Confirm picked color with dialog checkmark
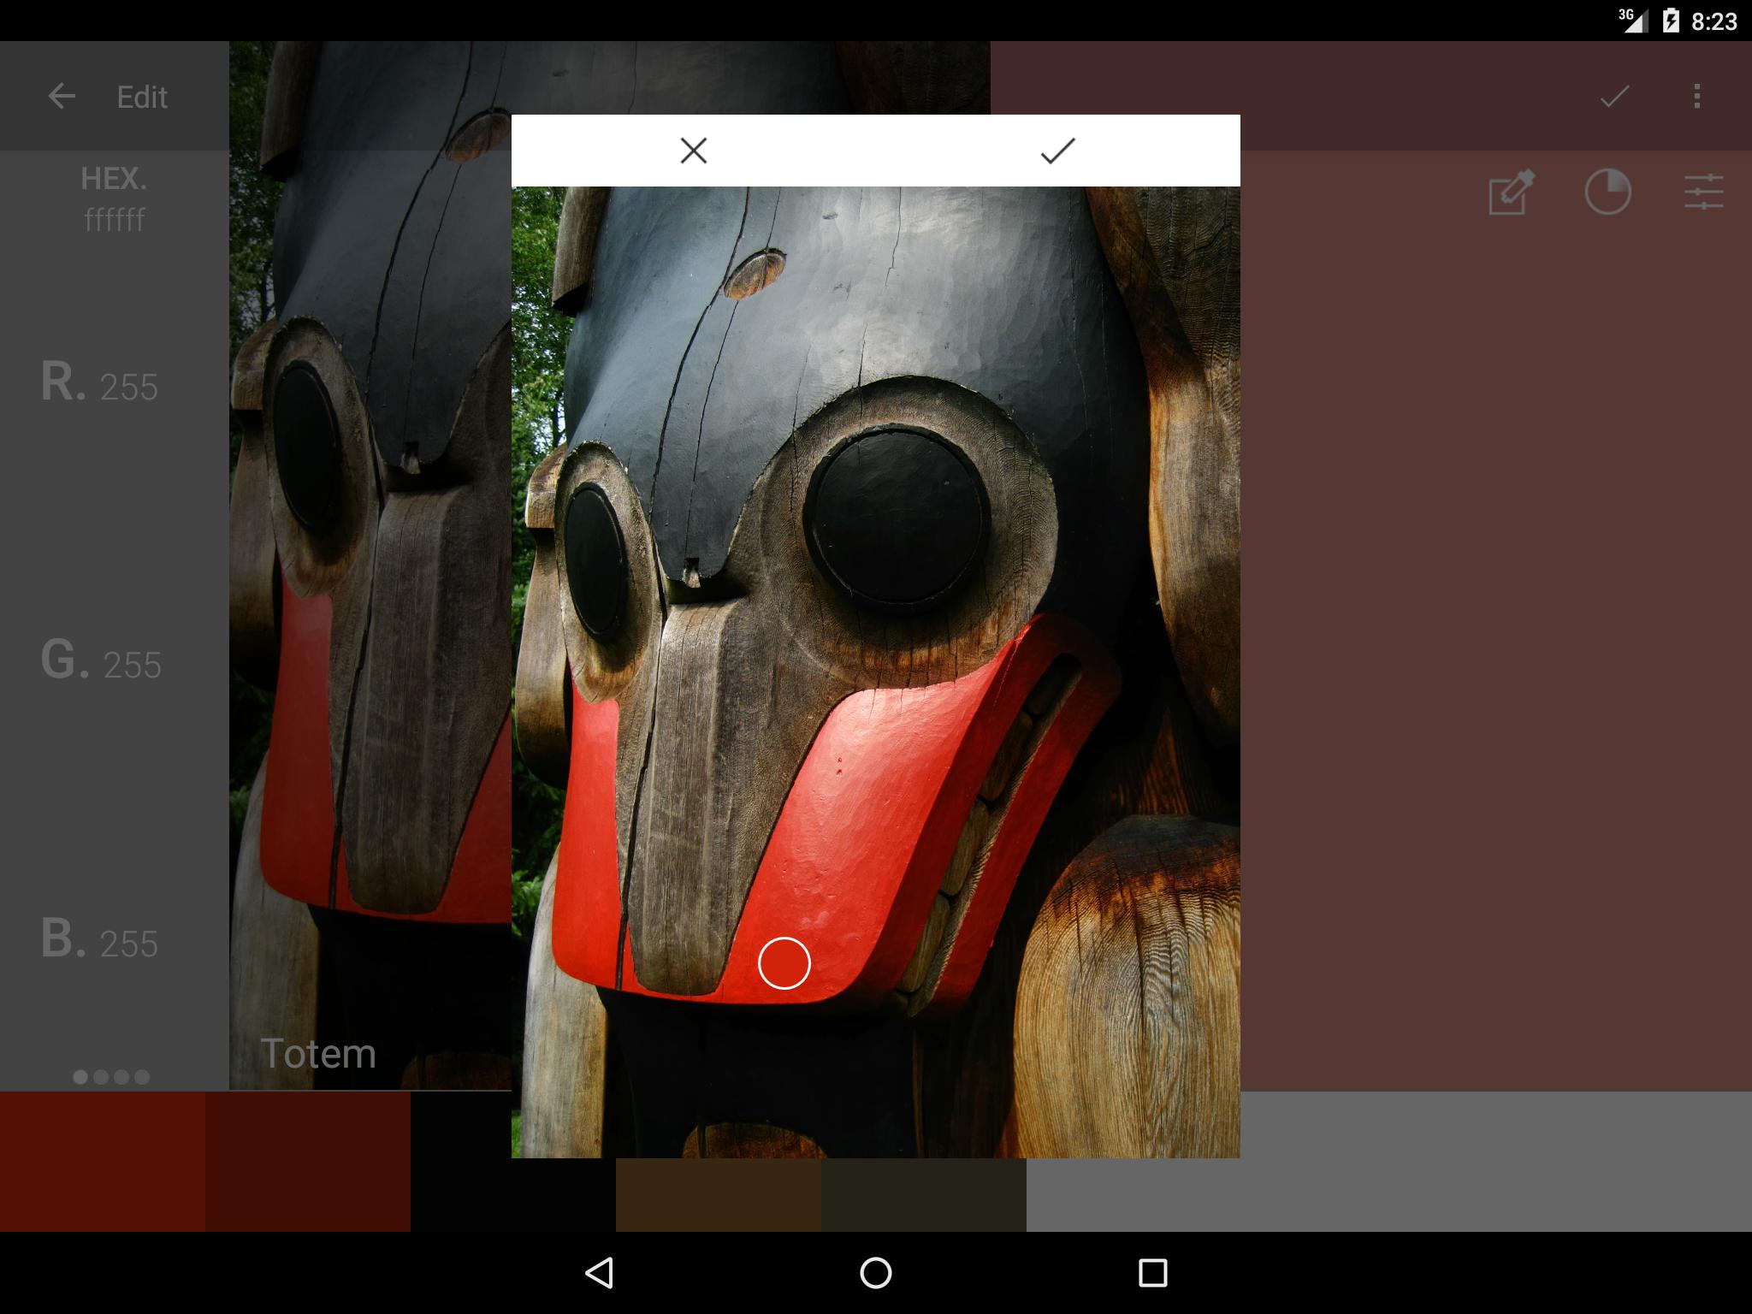 click(x=1057, y=151)
